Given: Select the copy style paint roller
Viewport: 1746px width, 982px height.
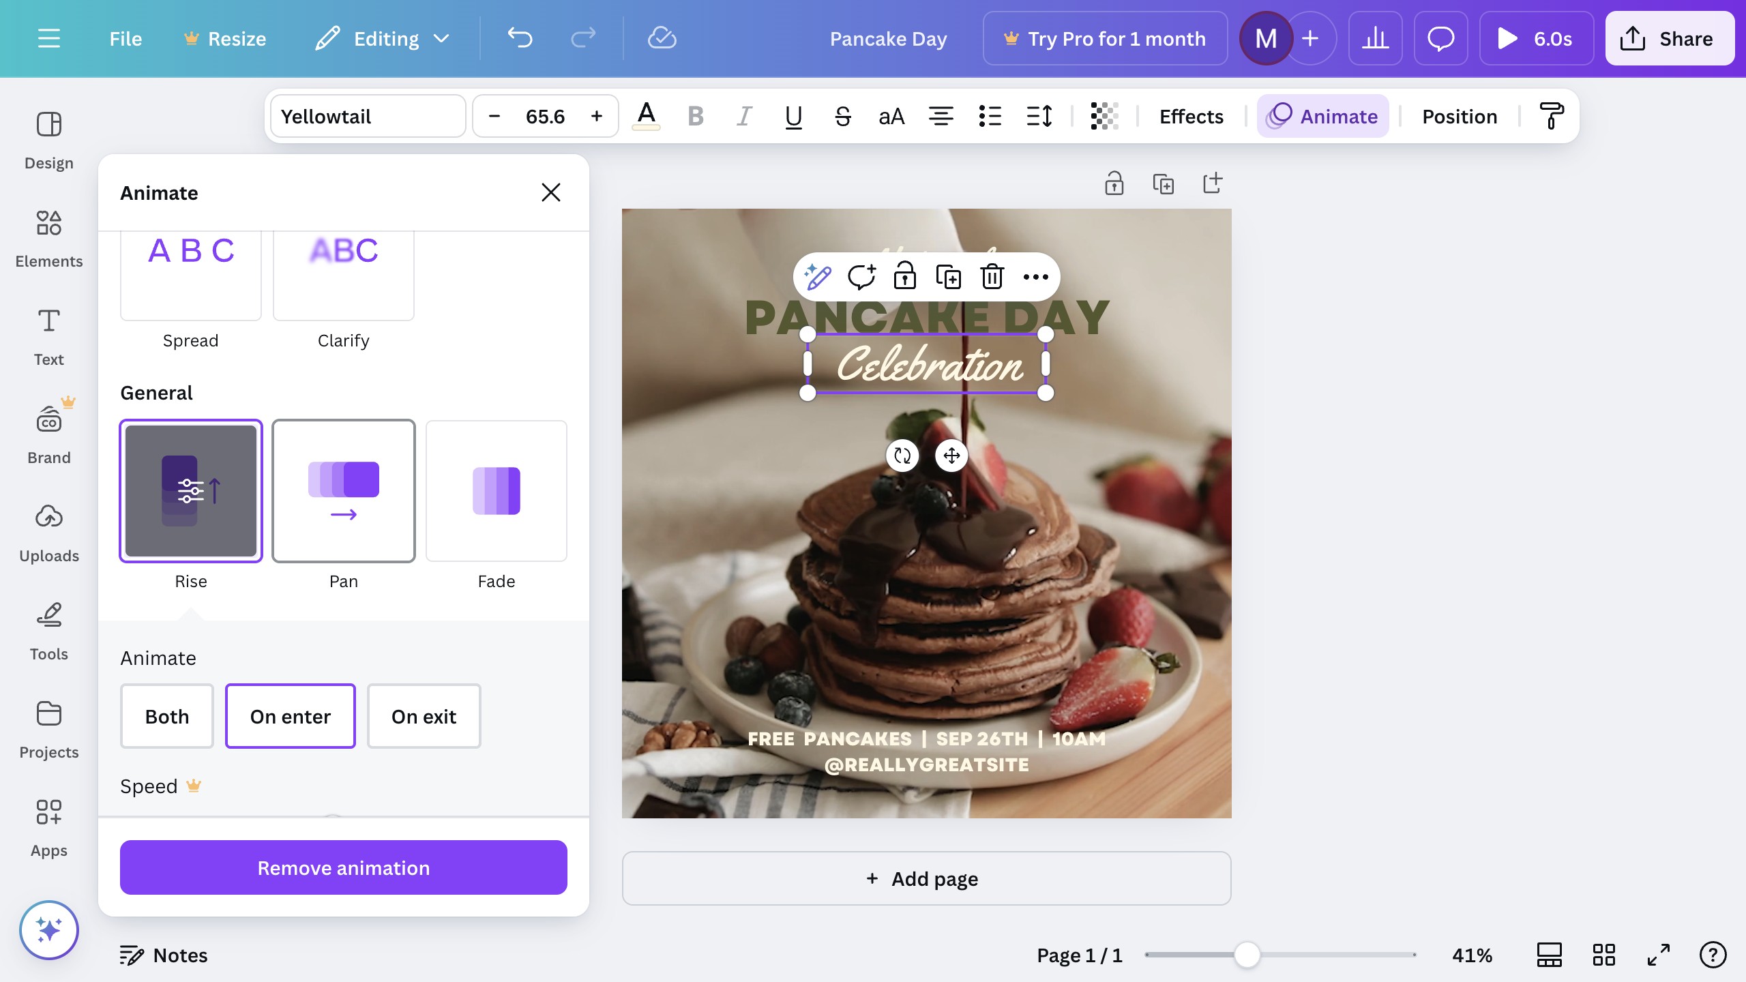Looking at the screenshot, I should (x=1552, y=117).
